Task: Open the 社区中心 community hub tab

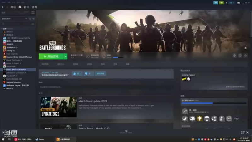Action: pyautogui.click(x=60, y=64)
